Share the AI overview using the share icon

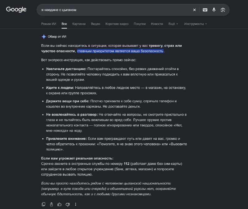click(x=51, y=204)
